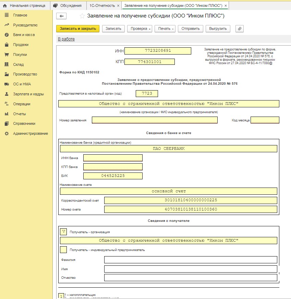This screenshot has width=291, height=299.
Task: Click the КПП банка input field
Action: click(x=113, y=167)
